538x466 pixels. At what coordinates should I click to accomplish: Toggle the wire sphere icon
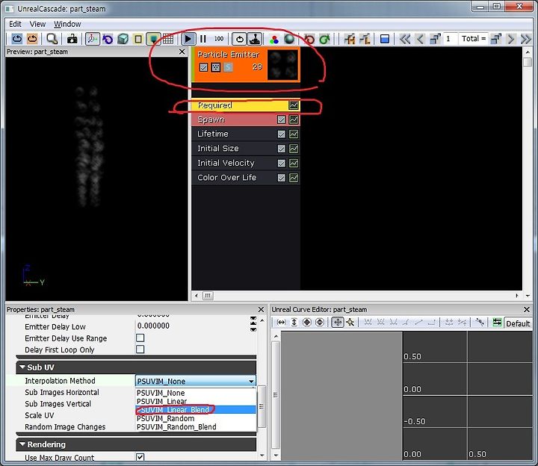tap(289, 39)
